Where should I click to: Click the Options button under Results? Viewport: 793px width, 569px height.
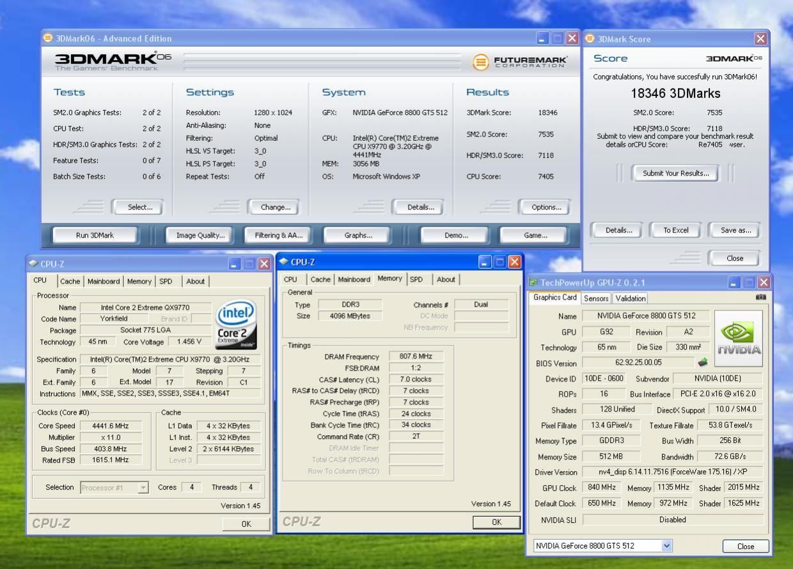546,207
